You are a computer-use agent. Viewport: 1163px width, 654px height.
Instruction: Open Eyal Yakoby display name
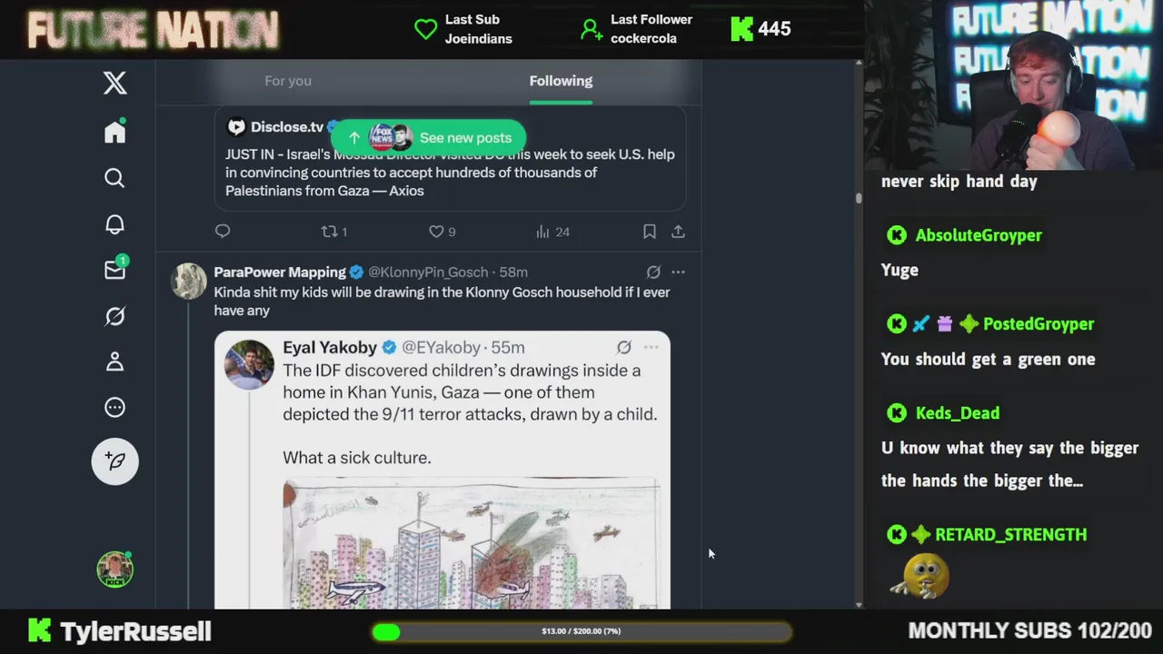pyautogui.click(x=330, y=347)
